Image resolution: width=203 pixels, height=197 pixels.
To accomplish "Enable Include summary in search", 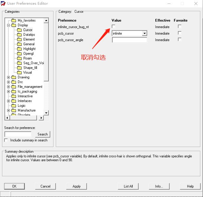I will (x=6, y=140).
